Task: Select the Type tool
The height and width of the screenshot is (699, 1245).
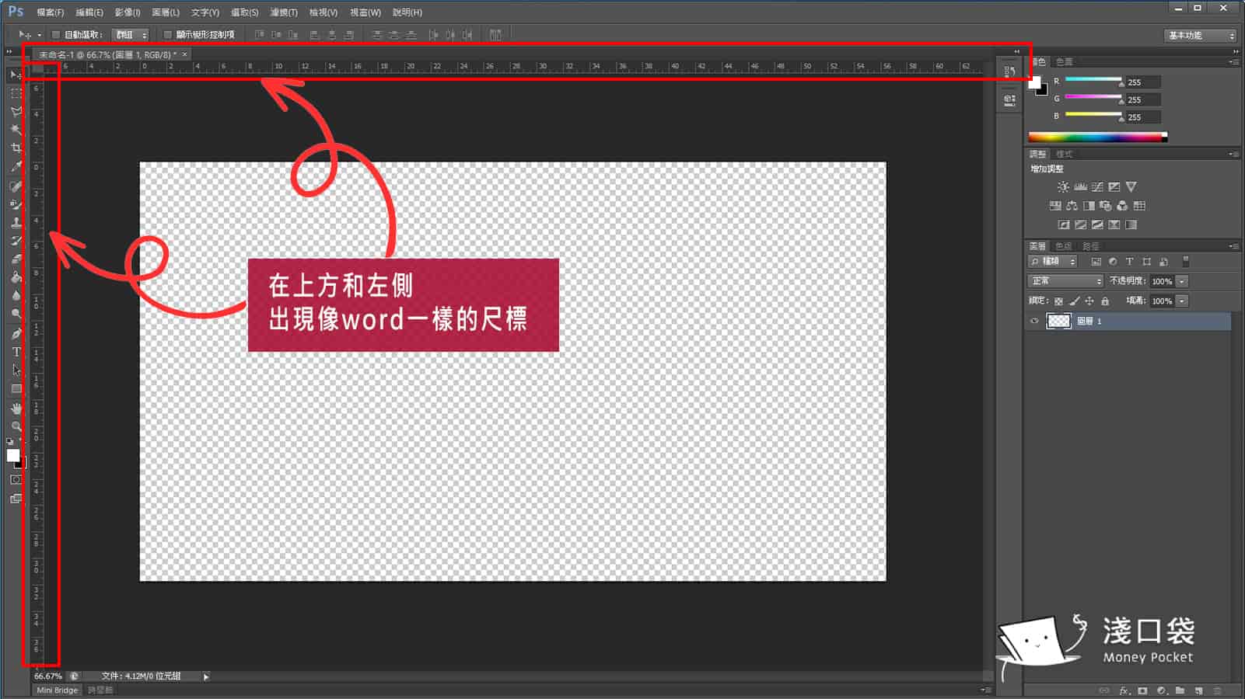Action: [16, 352]
